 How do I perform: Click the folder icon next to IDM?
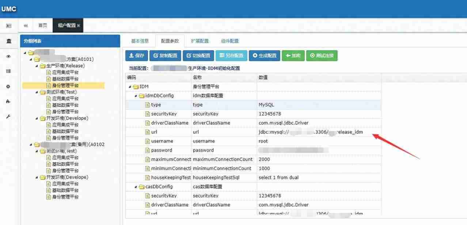(136, 87)
